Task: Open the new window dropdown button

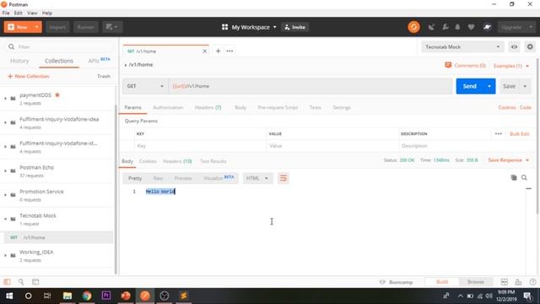Action: point(112,27)
